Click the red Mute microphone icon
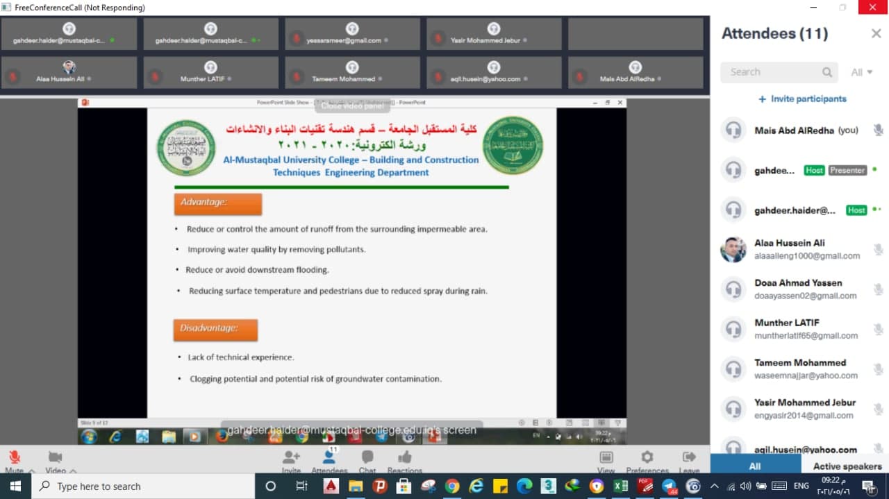 click(x=14, y=457)
